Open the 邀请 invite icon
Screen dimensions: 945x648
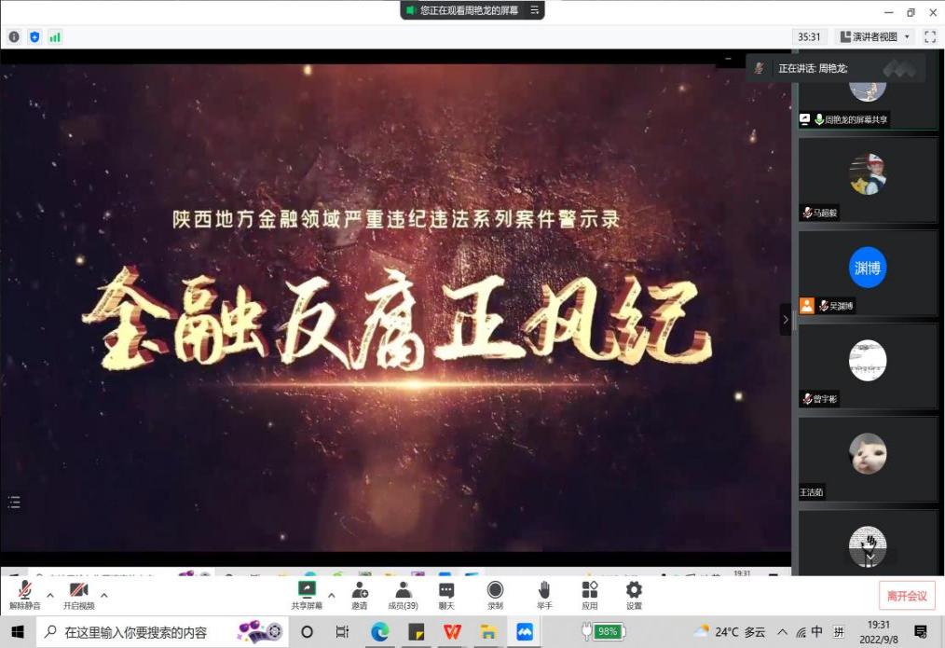point(359,594)
